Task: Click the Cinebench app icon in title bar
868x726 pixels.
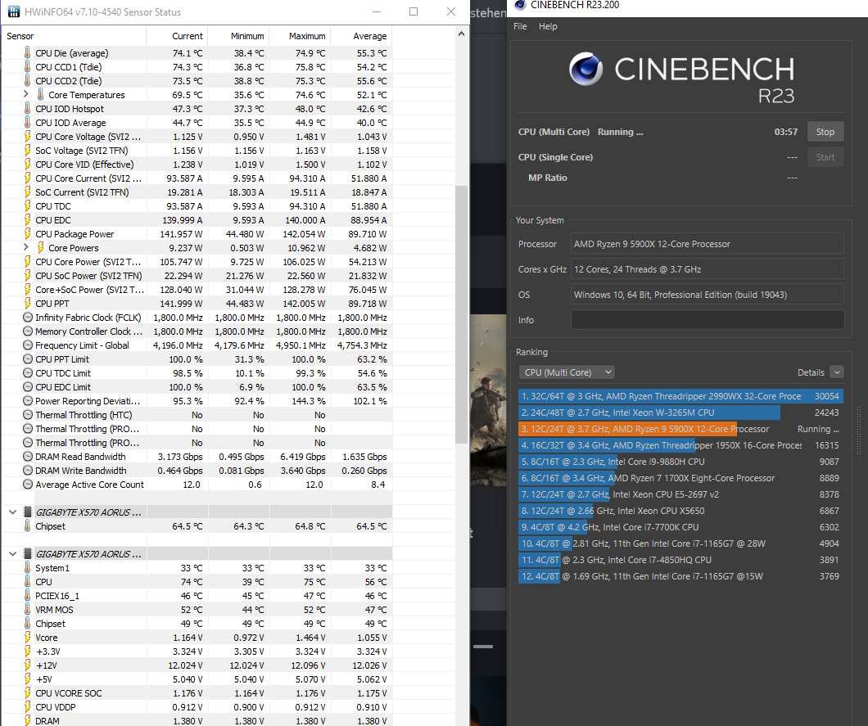Action: tap(520, 5)
